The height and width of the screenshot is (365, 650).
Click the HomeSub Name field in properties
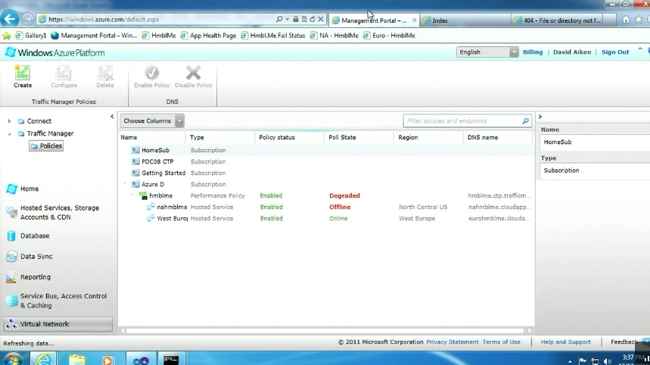(x=595, y=142)
